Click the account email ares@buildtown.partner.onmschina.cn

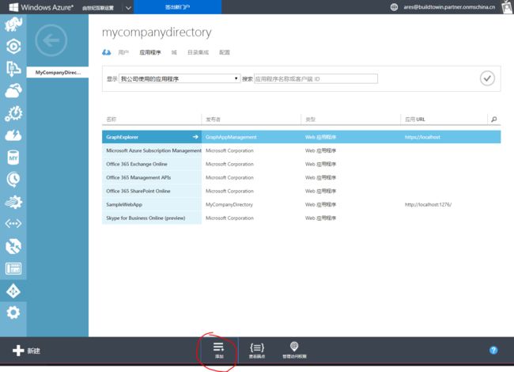pos(449,7)
